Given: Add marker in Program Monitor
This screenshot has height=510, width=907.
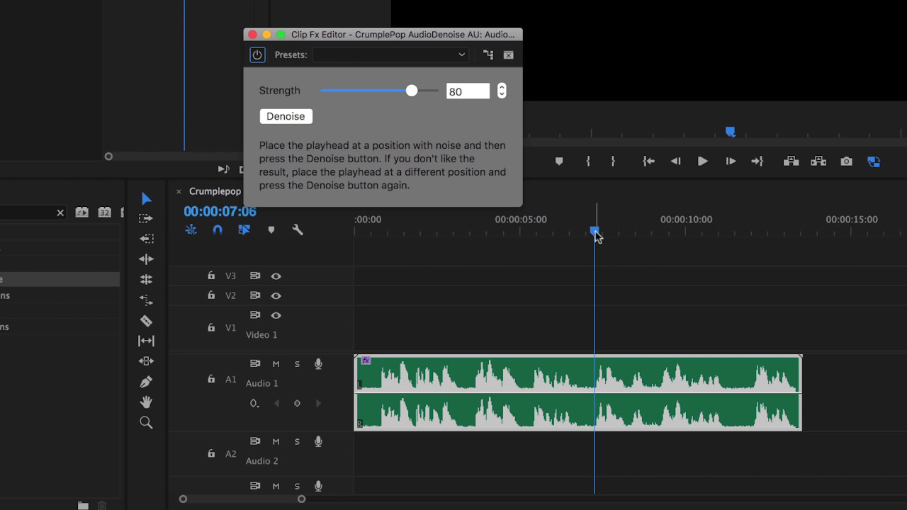Looking at the screenshot, I should [x=559, y=161].
